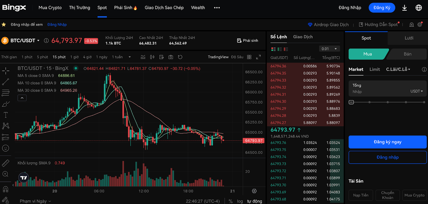
Task: Click the Đăng Ký register button
Action: tap(382, 8)
